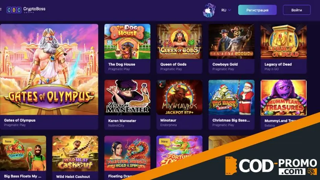Click the CryptoBoss casino logo

click(26, 10)
